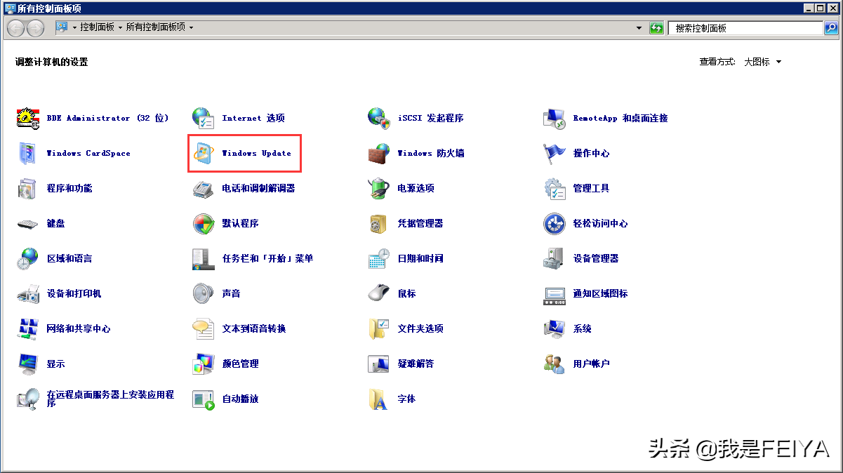Open 文本到语音转换 icon

pyautogui.click(x=204, y=328)
